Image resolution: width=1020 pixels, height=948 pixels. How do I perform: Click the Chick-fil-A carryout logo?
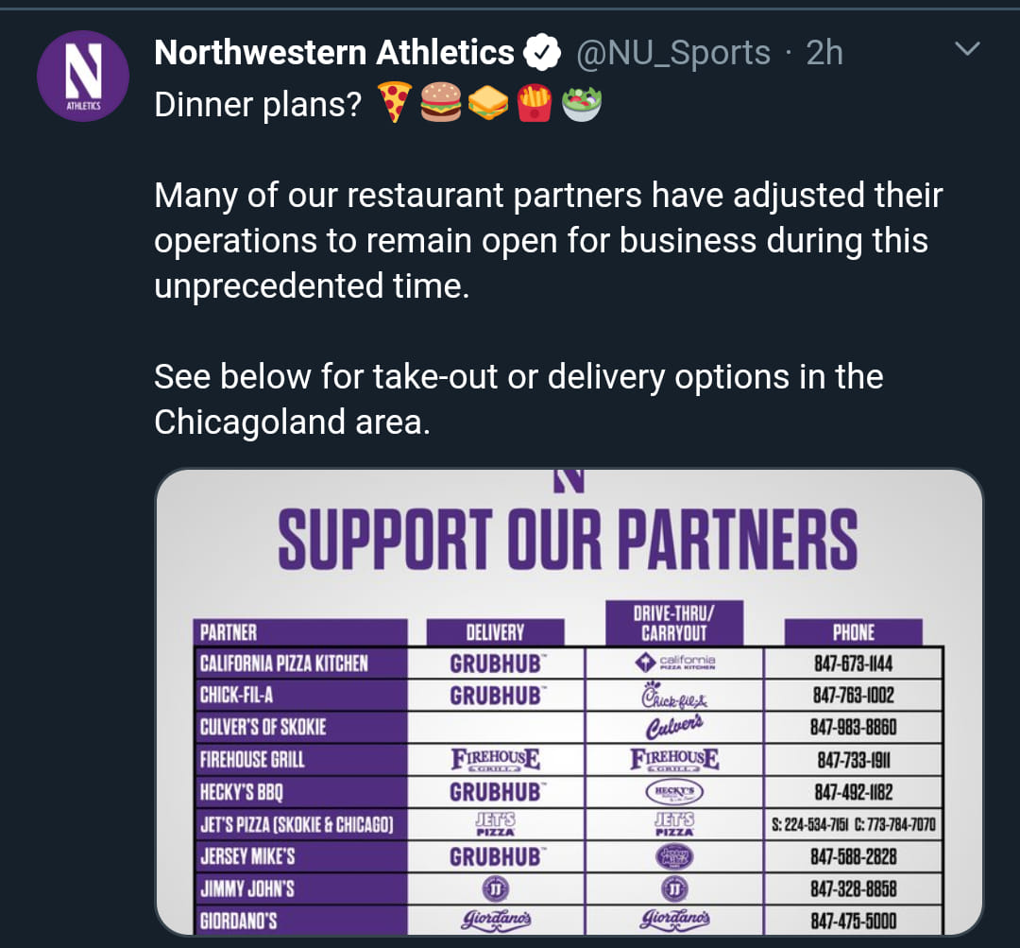pyautogui.click(x=674, y=696)
